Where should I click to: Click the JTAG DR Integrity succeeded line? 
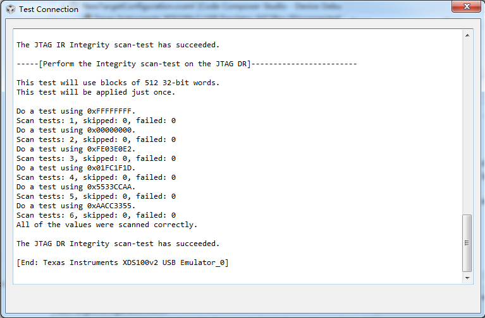[x=118, y=244]
